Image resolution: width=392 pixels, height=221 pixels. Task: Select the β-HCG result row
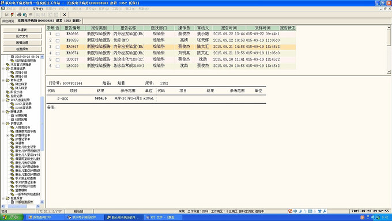(156, 99)
